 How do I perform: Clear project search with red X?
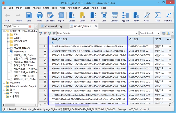click(30, 26)
